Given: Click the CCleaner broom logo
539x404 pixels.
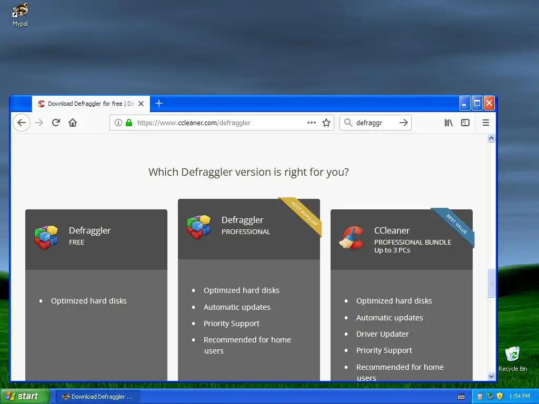Looking at the screenshot, I should [x=352, y=237].
